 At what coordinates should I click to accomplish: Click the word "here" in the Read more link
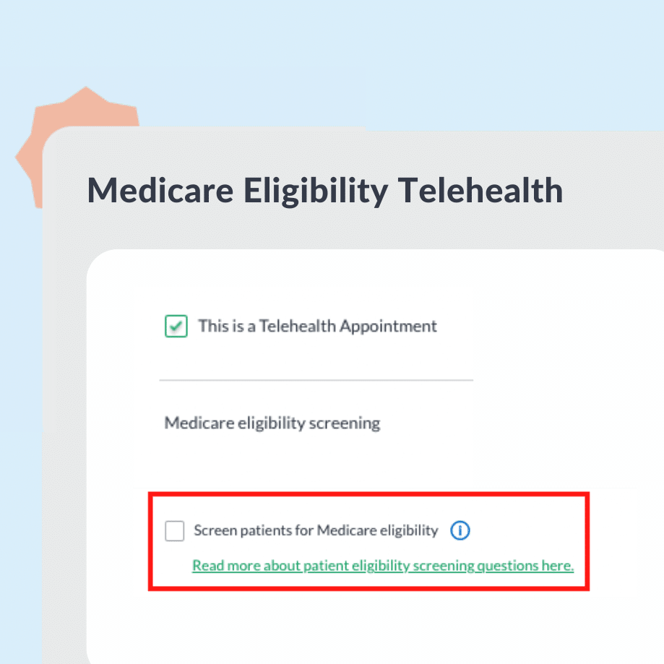coord(556,566)
